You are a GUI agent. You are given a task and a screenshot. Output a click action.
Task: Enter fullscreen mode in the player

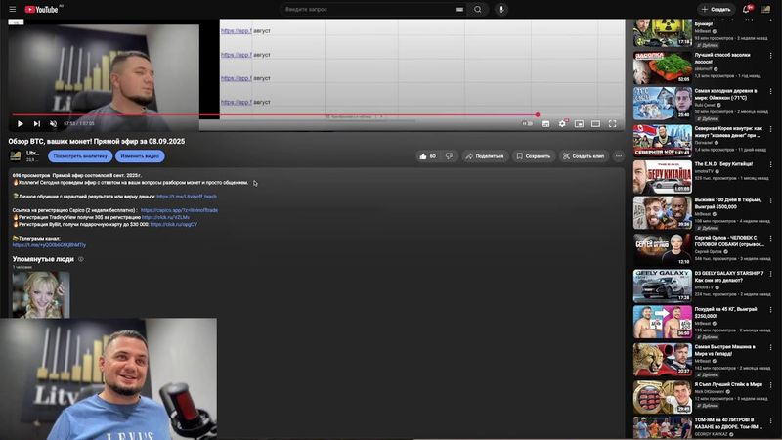[x=613, y=124]
